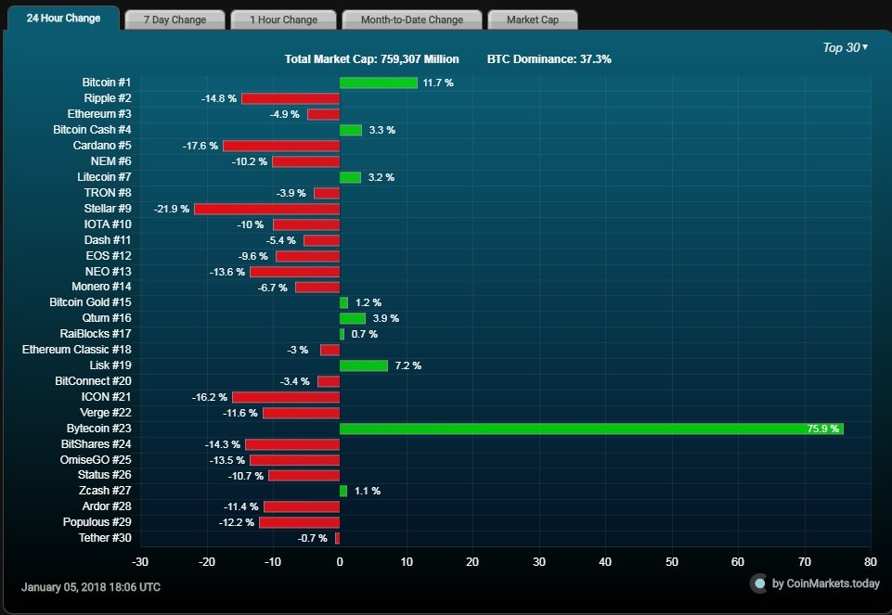
Task: Click the 'Zcash #27' label
Action: click(105, 491)
